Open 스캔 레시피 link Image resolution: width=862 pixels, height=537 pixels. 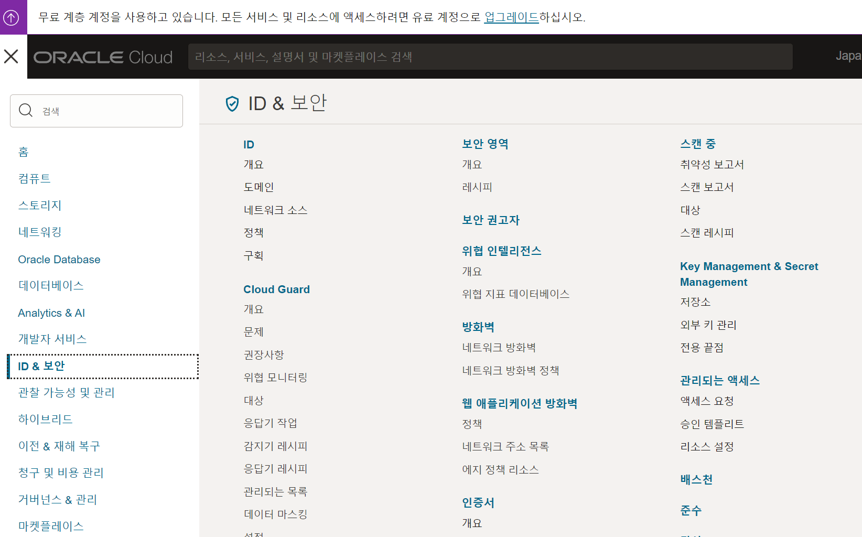[707, 233]
